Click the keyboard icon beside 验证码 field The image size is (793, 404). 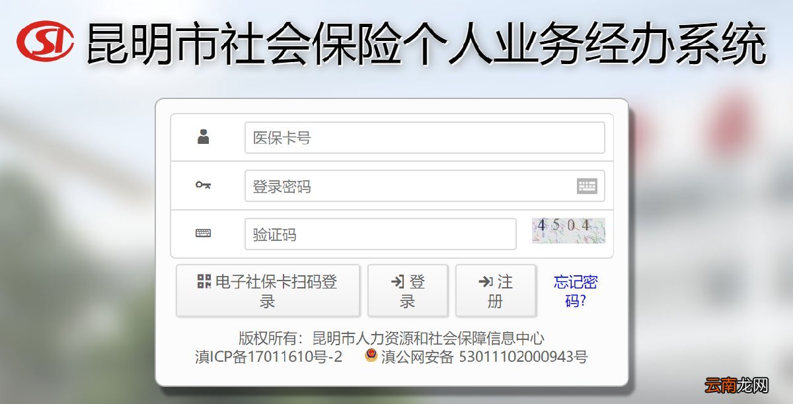pos(203,233)
